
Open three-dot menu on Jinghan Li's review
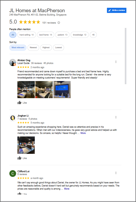click(116, 117)
